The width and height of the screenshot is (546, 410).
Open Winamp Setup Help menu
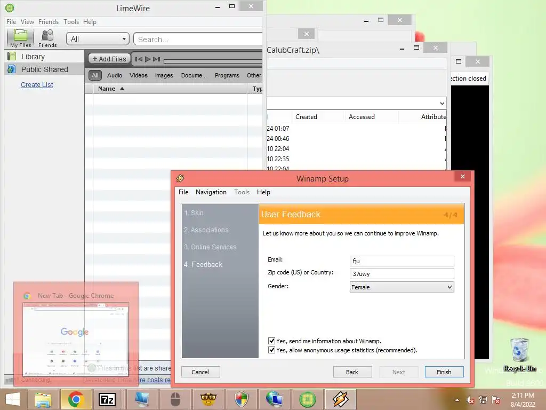tap(263, 192)
